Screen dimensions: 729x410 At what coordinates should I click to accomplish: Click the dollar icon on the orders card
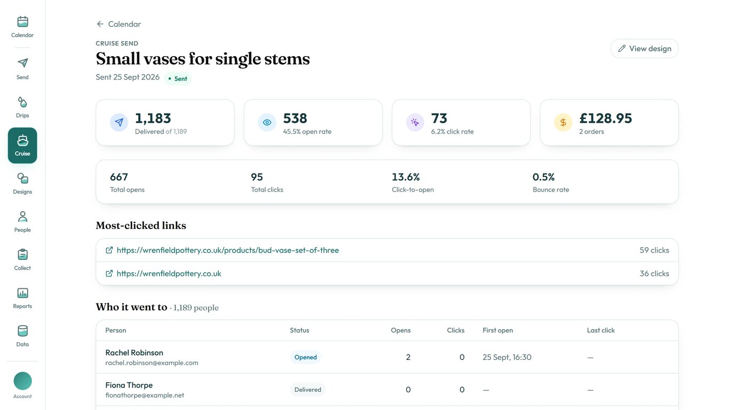click(563, 122)
